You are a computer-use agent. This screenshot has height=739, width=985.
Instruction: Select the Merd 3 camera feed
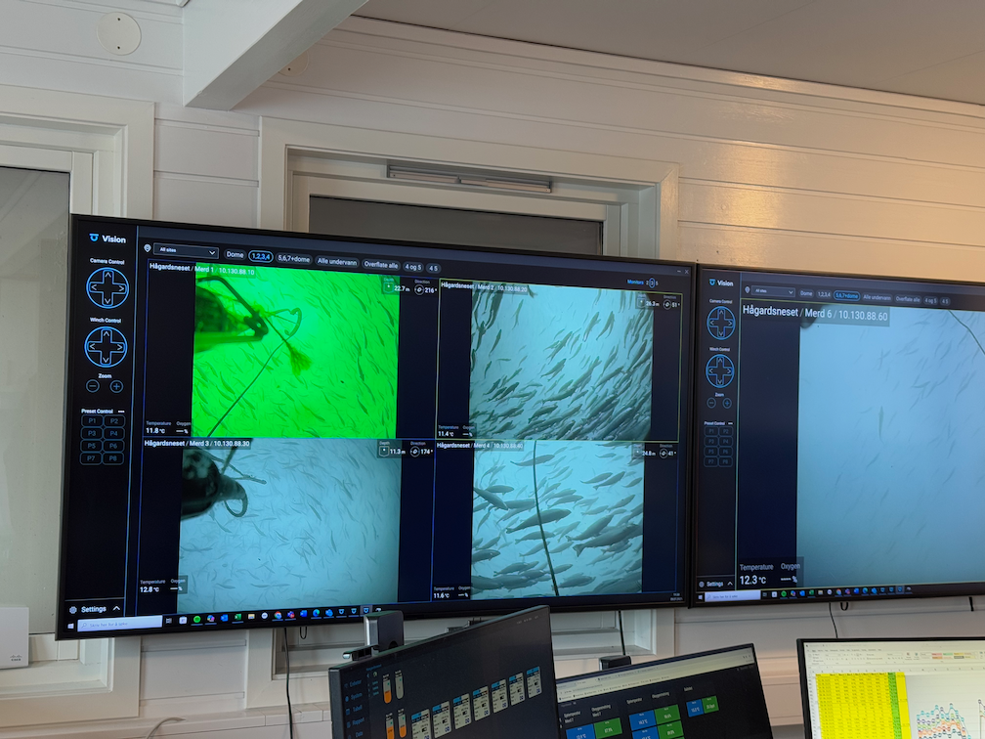tap(290, 525)
